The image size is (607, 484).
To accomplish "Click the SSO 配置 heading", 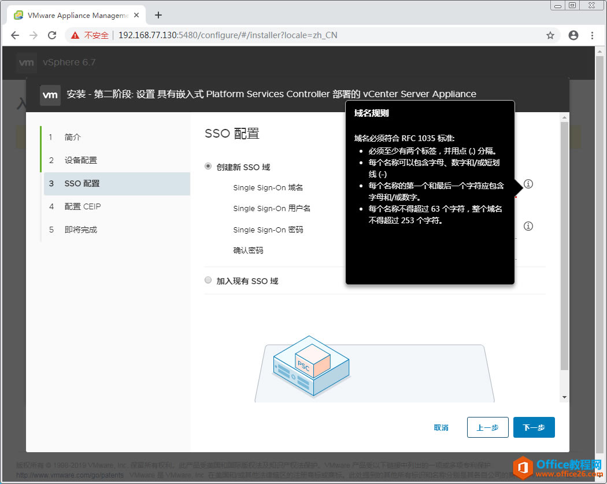I will pos(232,134).
